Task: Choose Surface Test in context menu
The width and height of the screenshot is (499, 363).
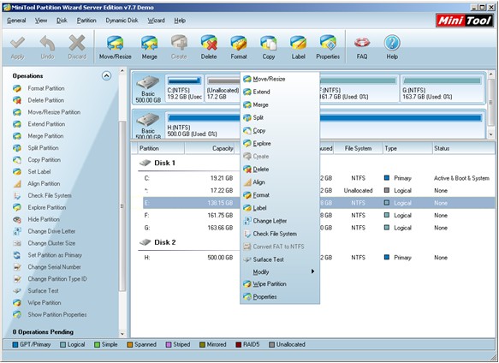Action: point(280,259)
